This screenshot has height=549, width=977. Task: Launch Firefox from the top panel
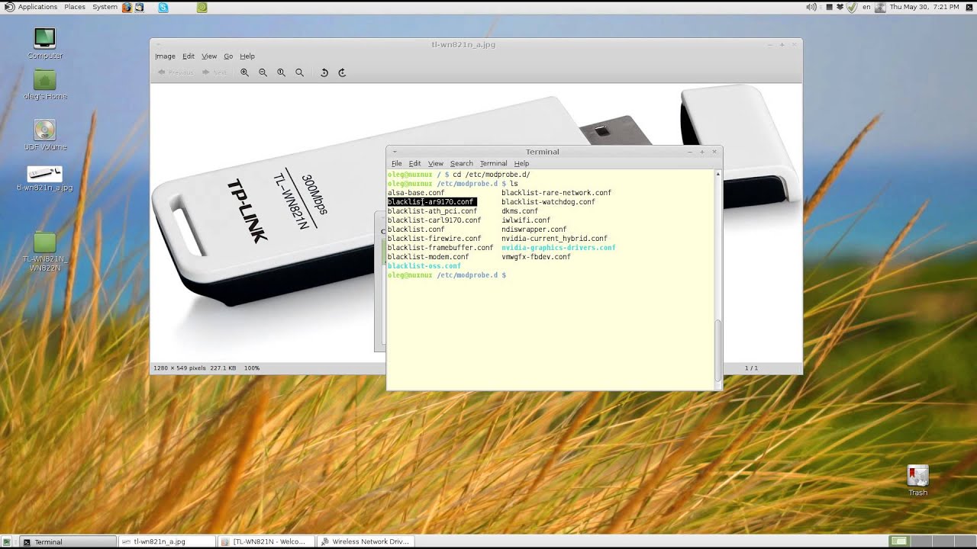tap(127, 7)
